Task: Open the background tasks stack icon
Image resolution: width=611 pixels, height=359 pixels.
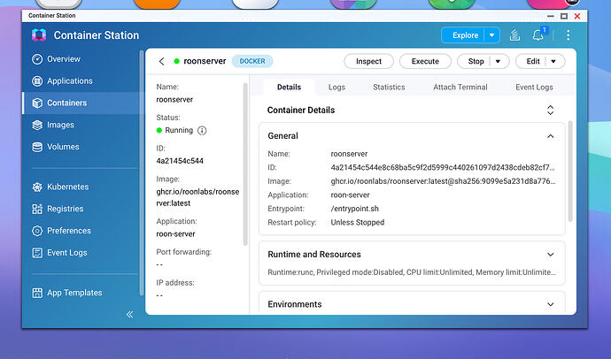Action: [x=514, y=35]
